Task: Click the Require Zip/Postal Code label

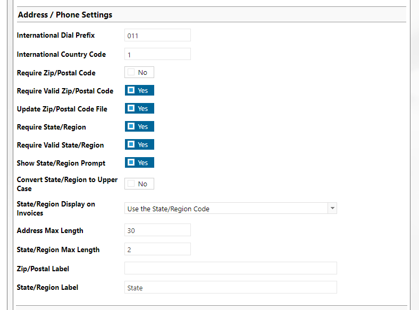Action: (x=56, y=73)
